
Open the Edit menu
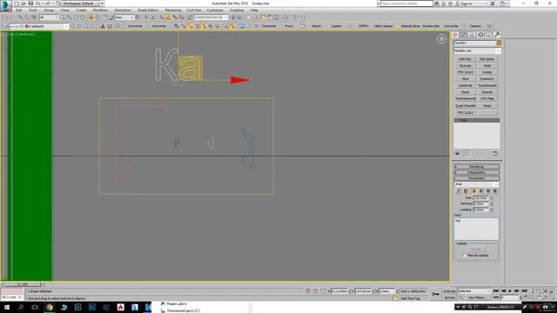point(19,10)
